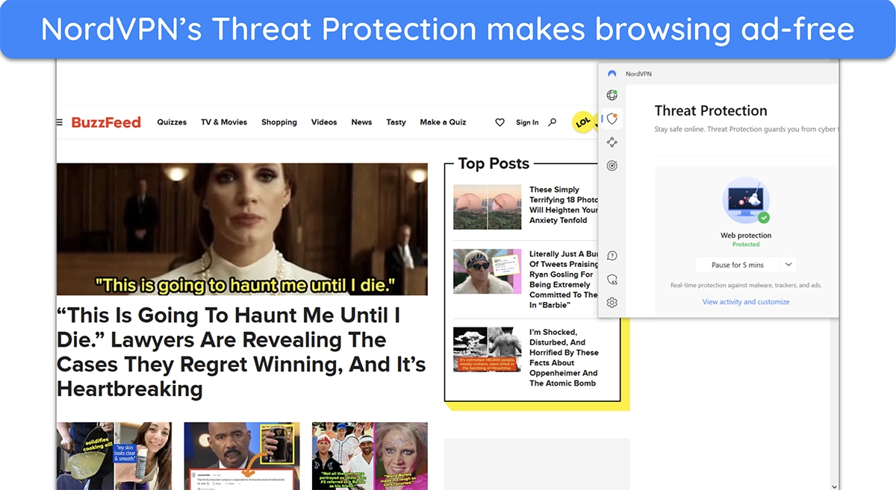Image resolution: width=896 pixels, height=490 pixels.
Task: Open the Videos nav item
Action: tap(324, 122)
